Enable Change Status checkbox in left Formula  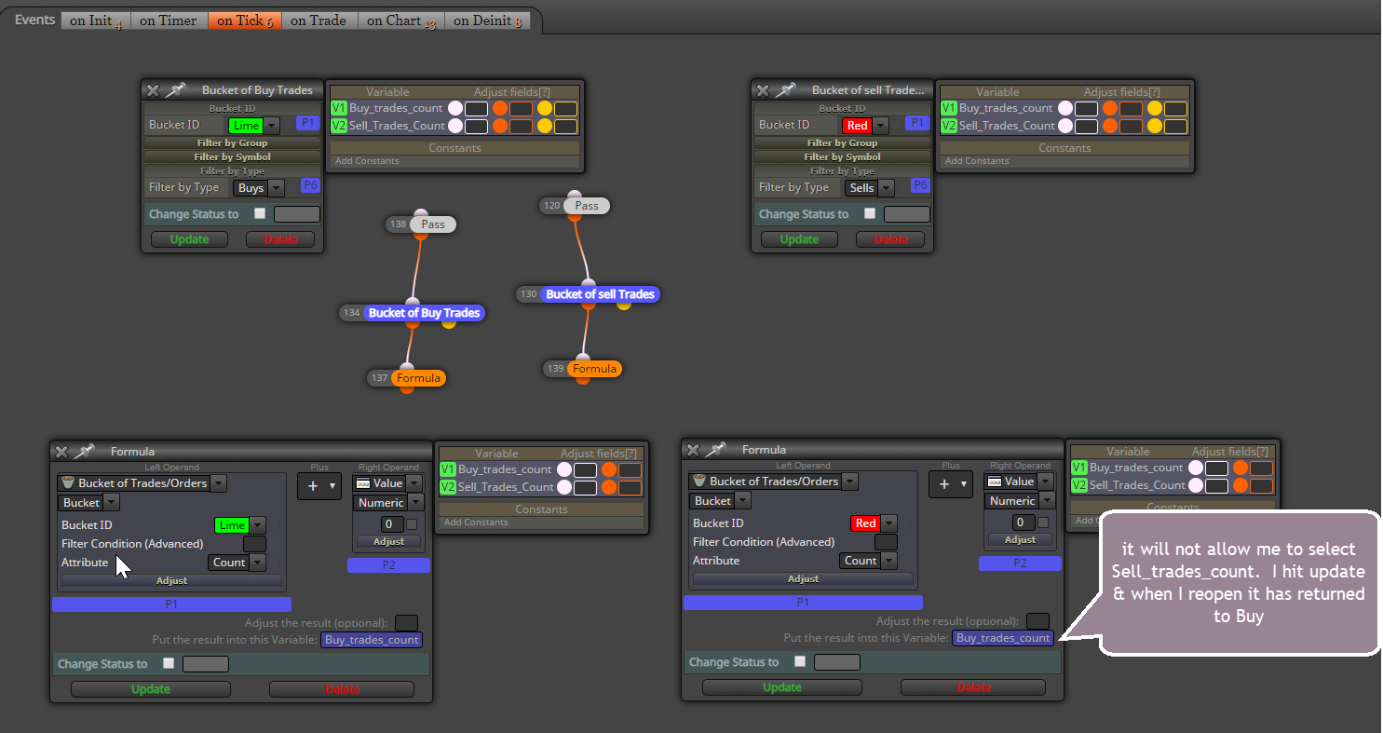point(169,663)
